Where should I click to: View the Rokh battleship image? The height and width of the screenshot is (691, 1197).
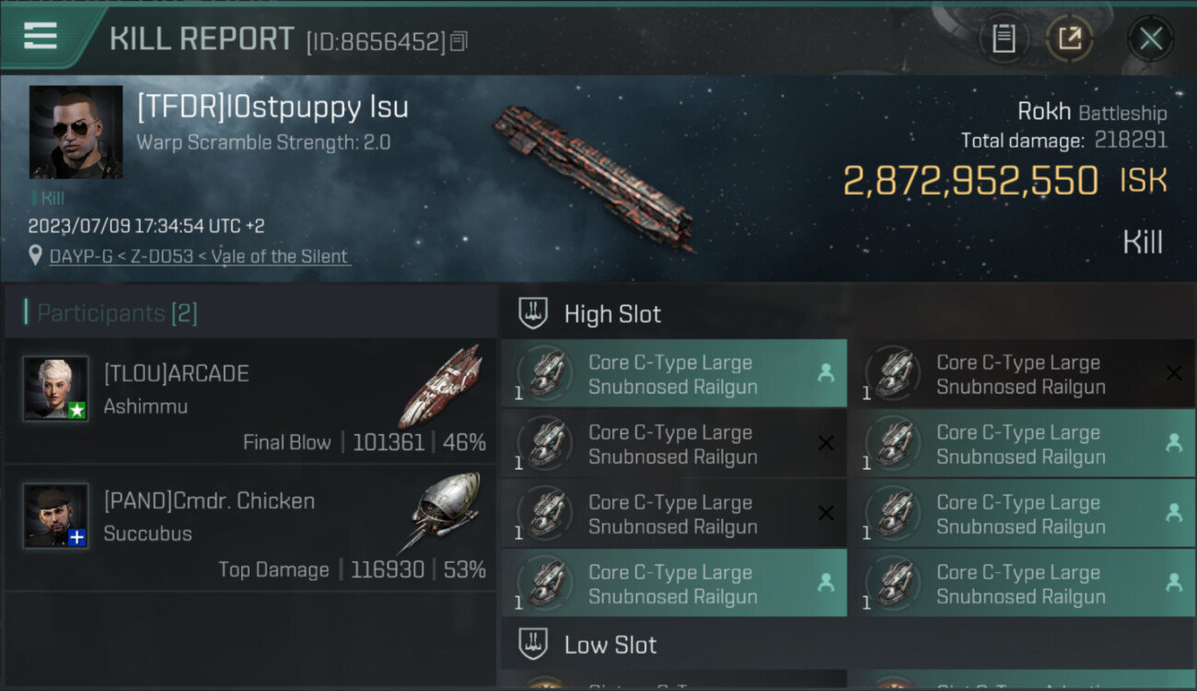click(594, 177)
